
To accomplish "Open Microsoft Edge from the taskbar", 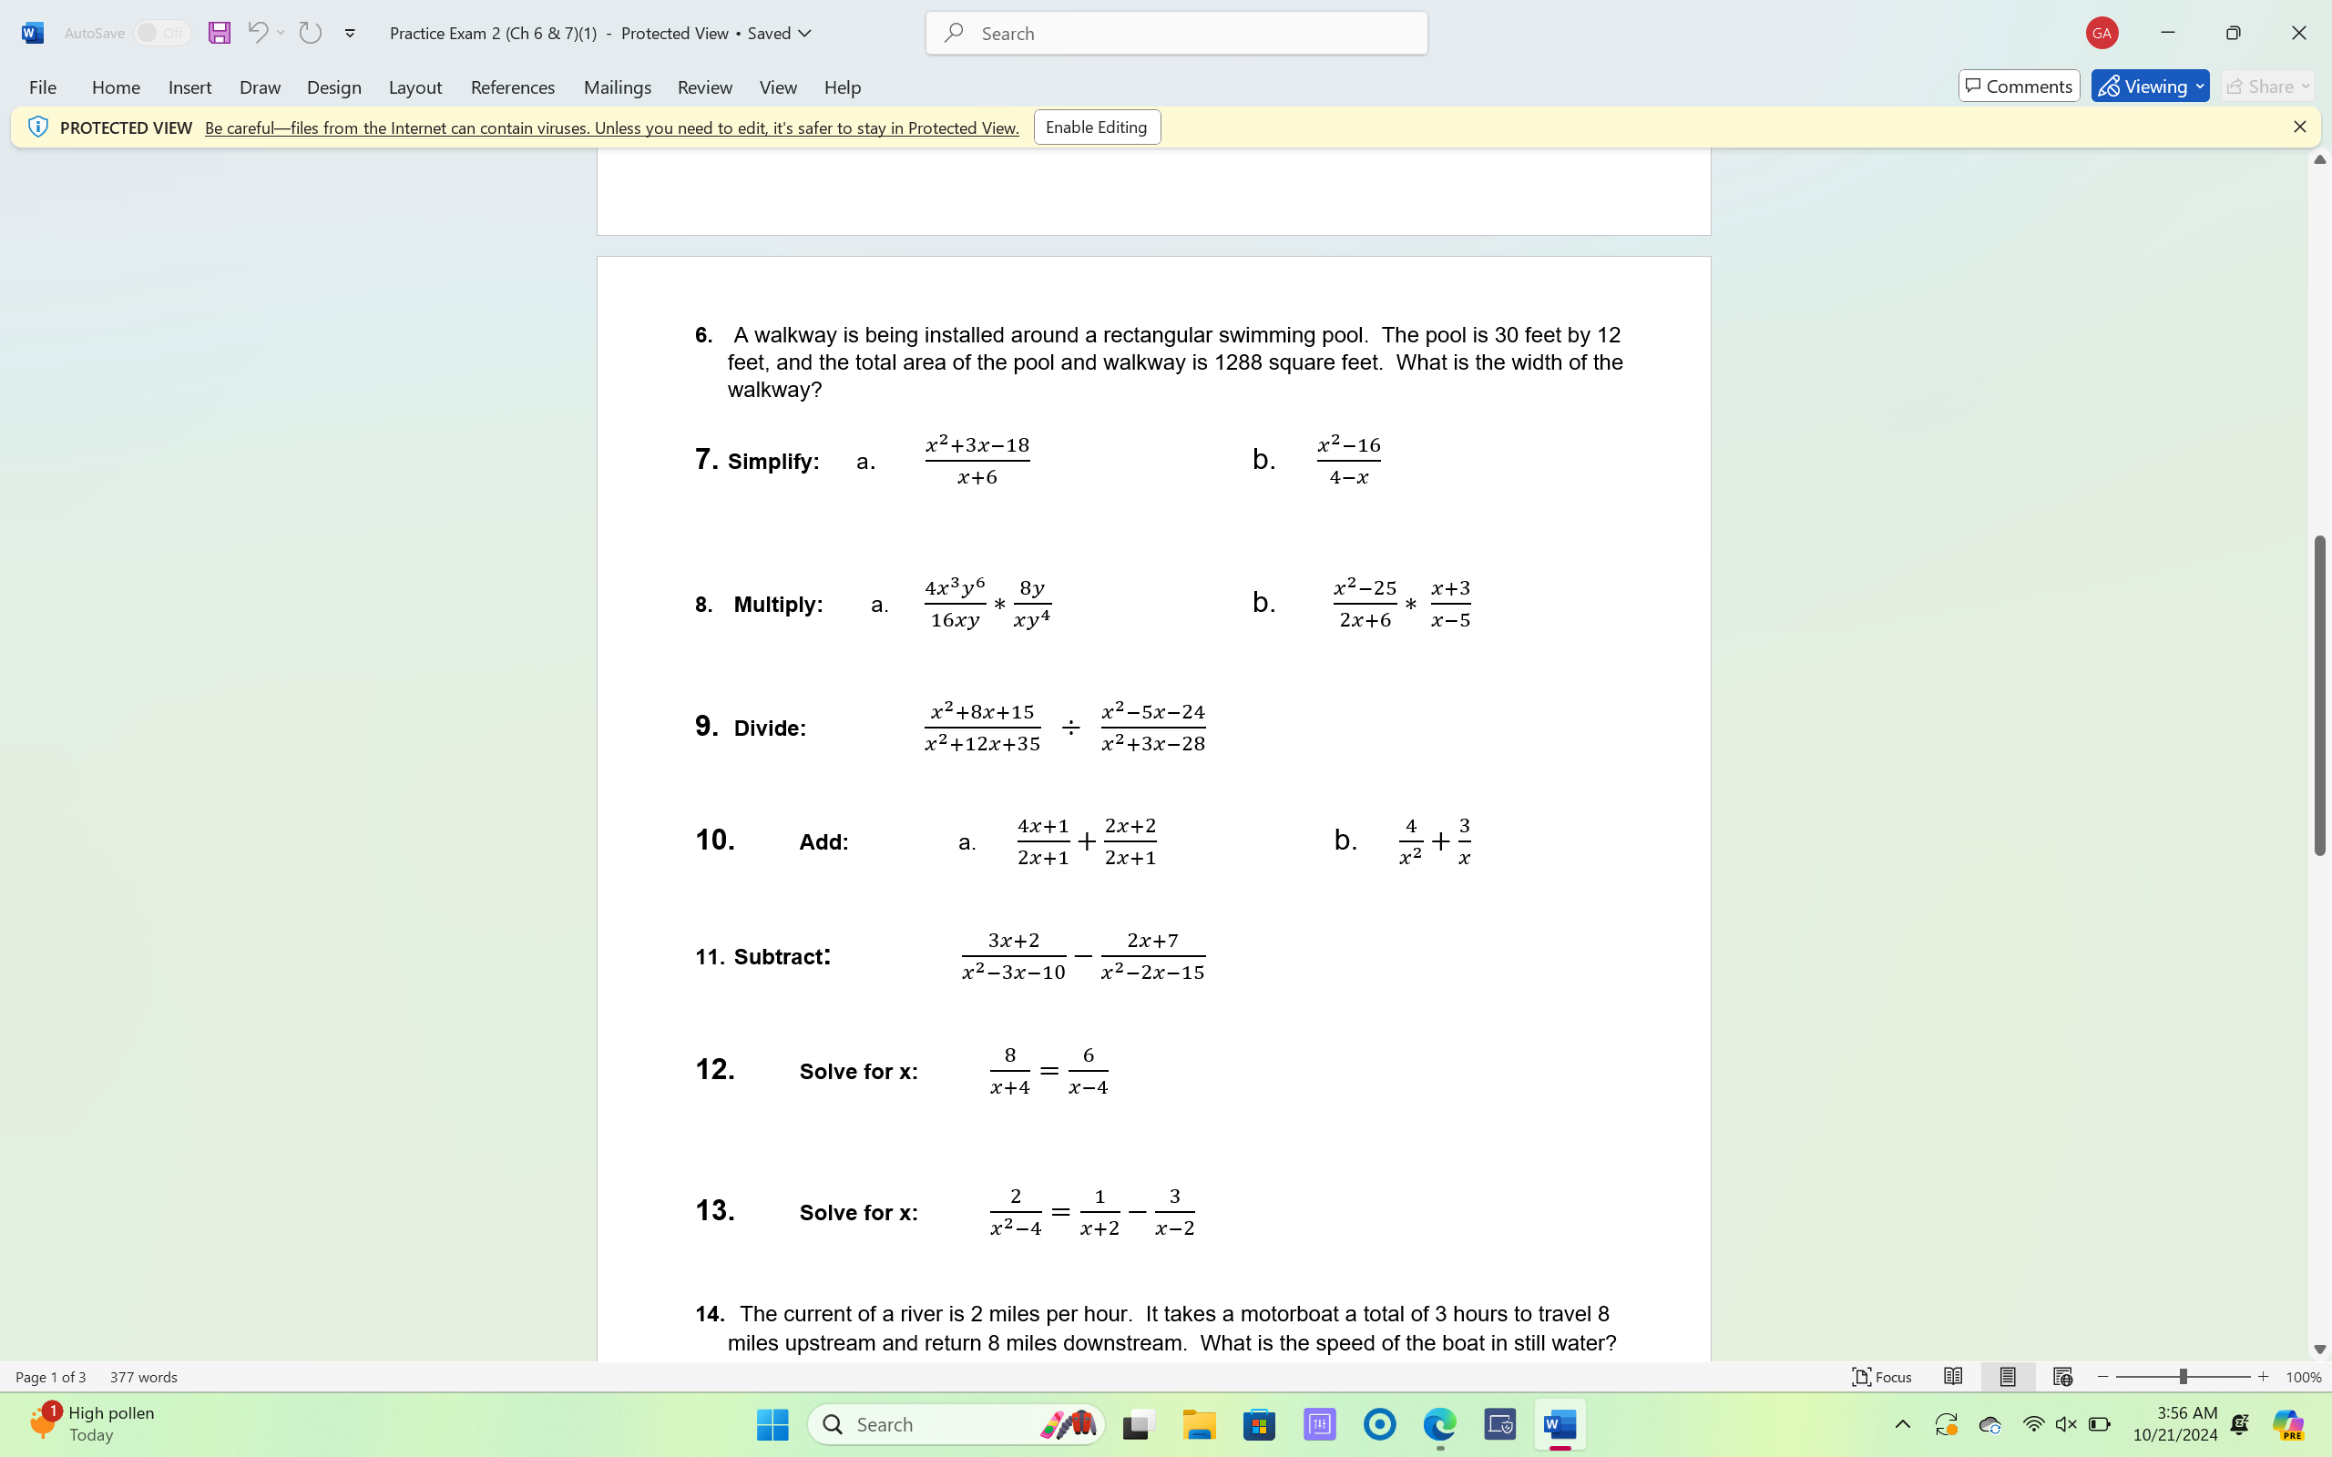I will (1439, 1424).
